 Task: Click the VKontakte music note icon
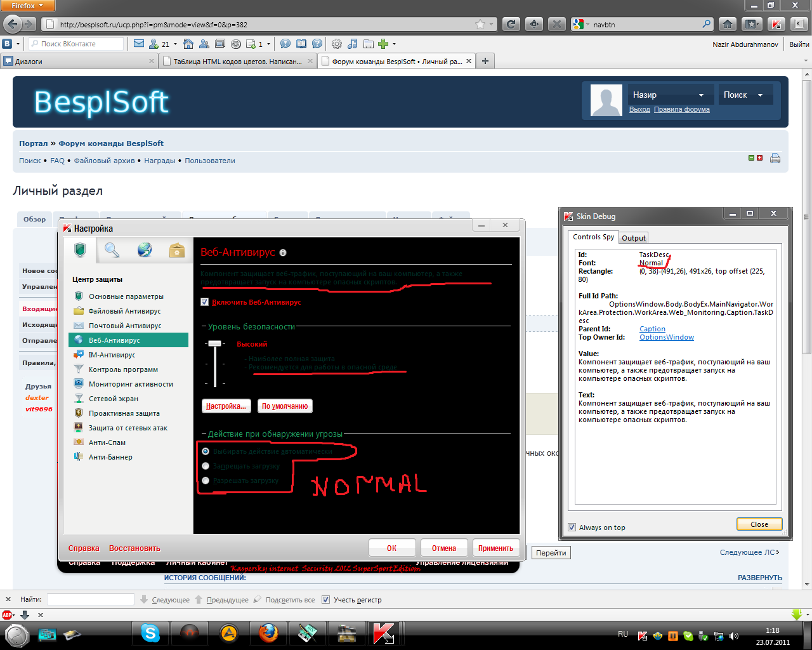[x=353, y=44]
